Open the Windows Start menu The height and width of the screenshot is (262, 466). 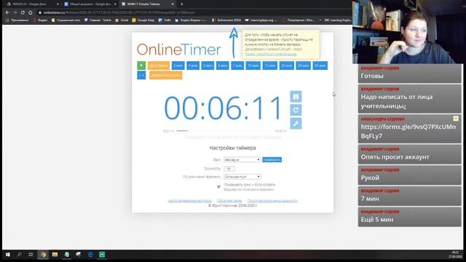point(8,255)
